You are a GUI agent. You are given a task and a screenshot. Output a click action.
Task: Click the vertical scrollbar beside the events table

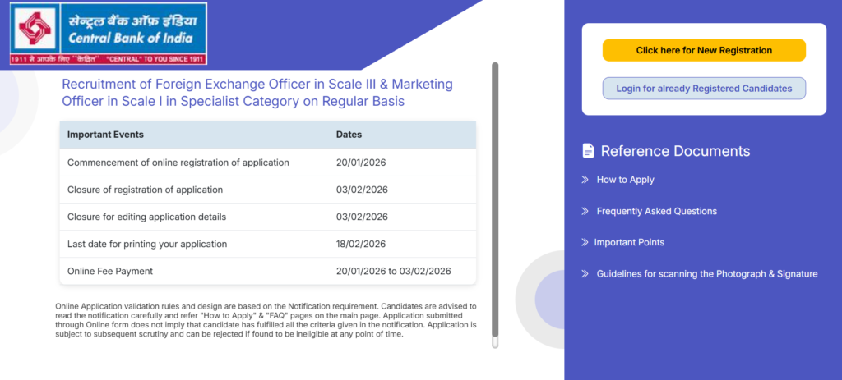click(495, 205)
